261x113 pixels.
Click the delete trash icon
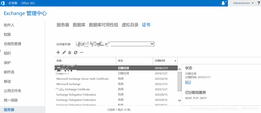70,53
